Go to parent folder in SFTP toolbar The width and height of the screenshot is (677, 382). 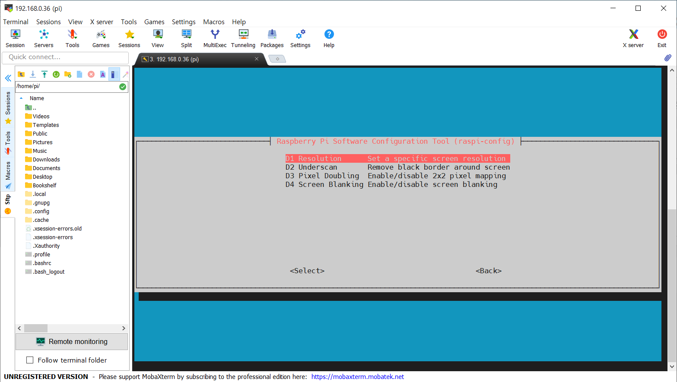[21, 74]
